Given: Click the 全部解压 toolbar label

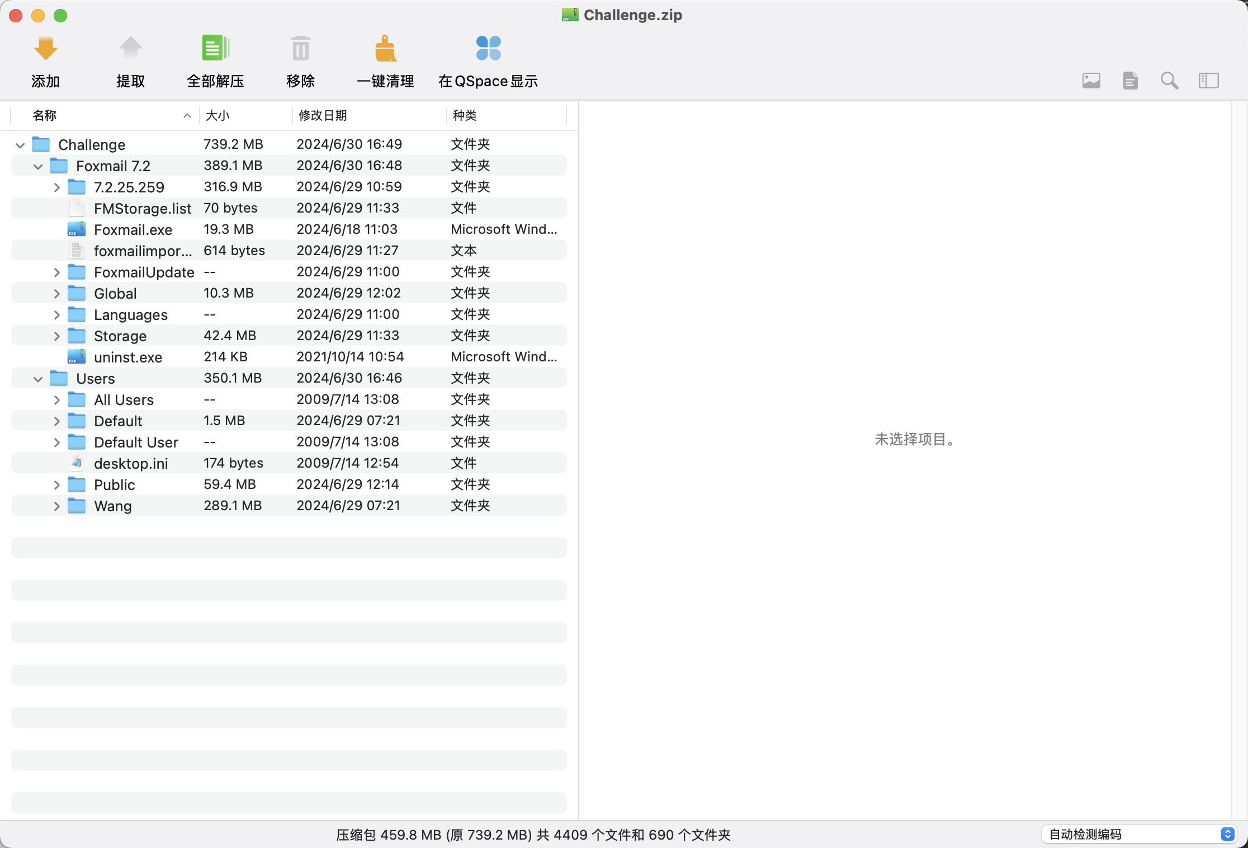Looking at the screenshot, I should 216,81.
